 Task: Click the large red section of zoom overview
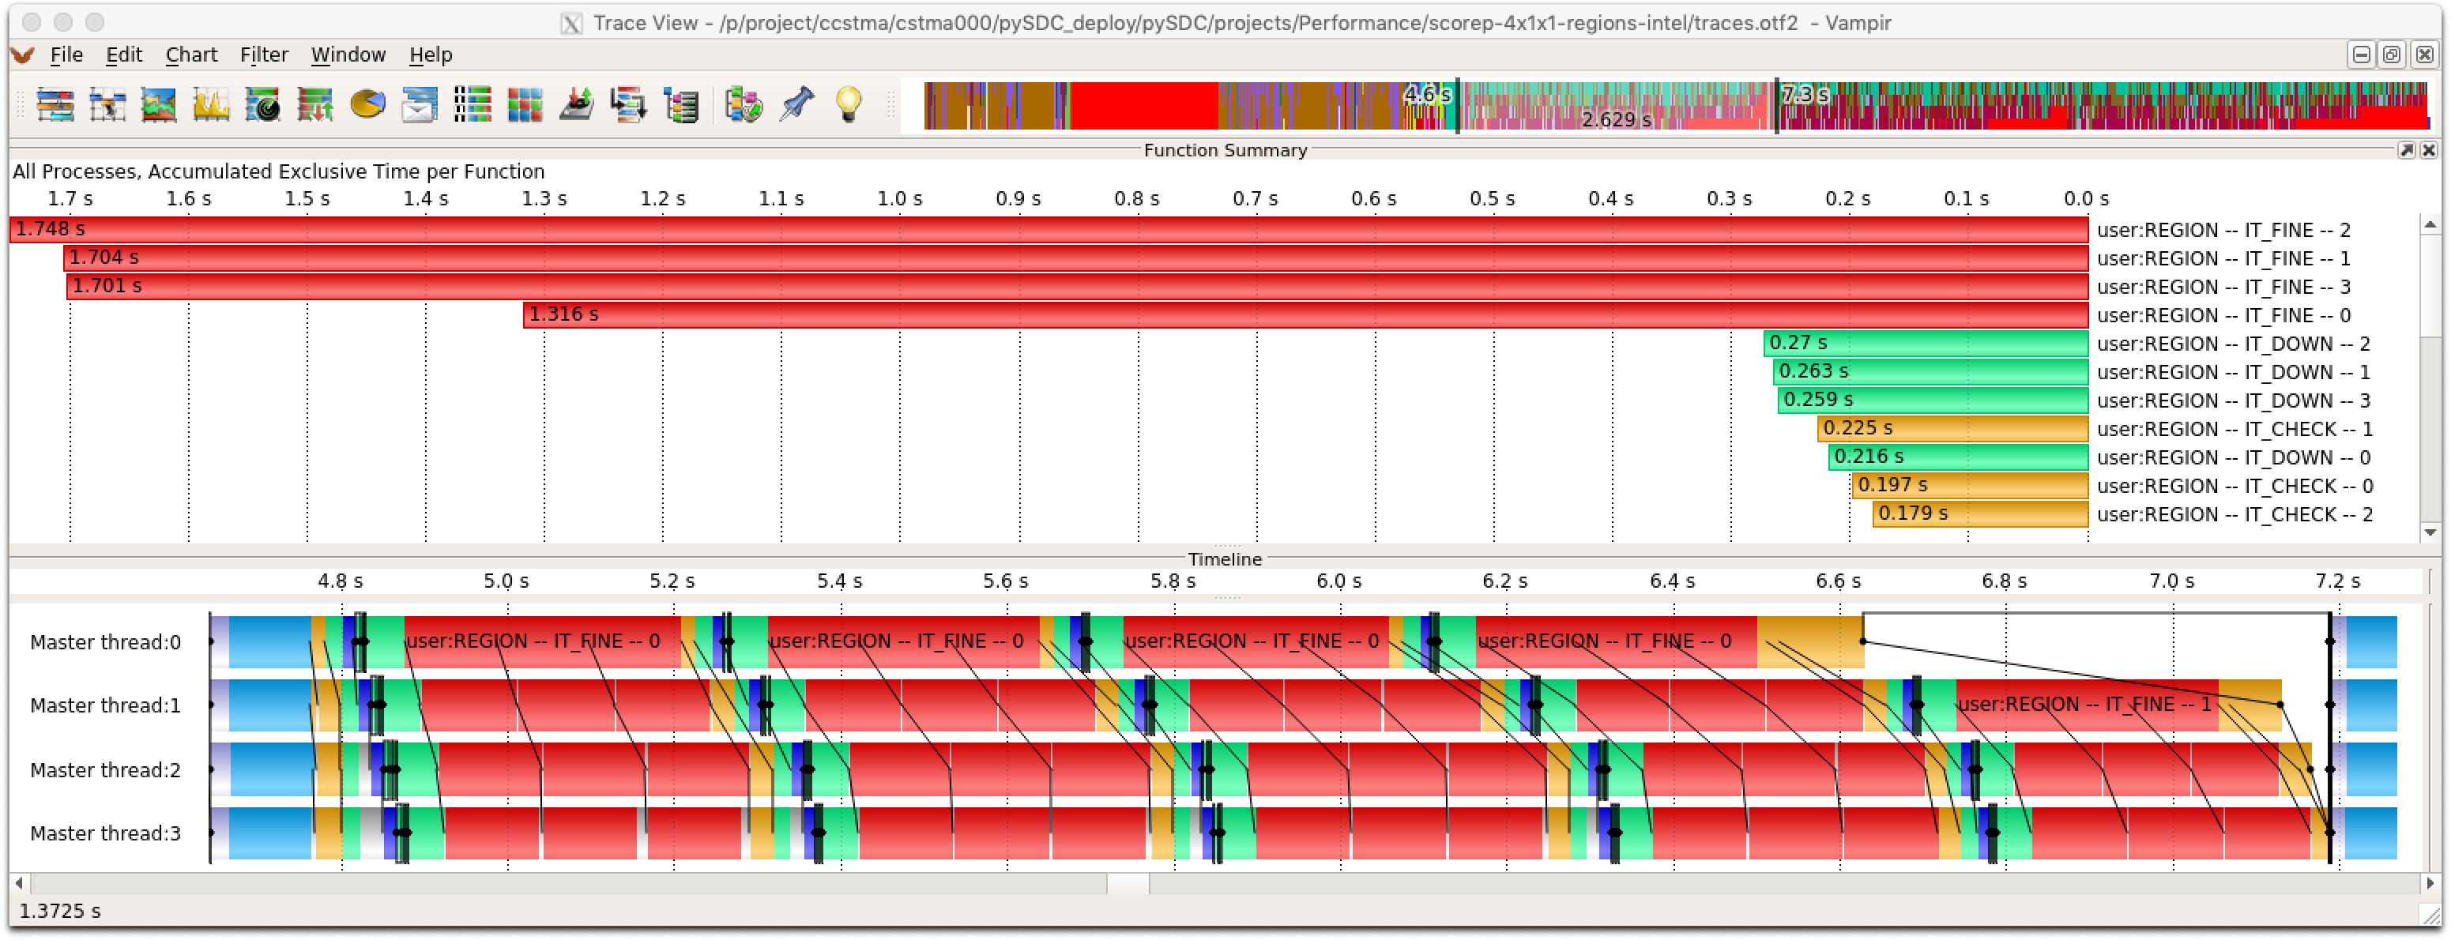point(1143,106)
